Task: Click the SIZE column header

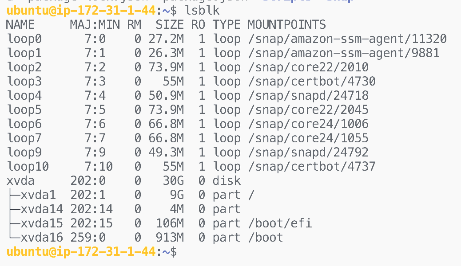Action: coord(170,25)
